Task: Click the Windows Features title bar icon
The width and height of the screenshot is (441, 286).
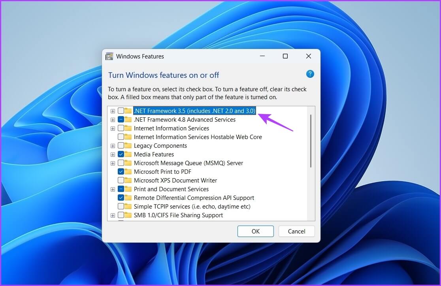Action: click(x=109, y=56)
